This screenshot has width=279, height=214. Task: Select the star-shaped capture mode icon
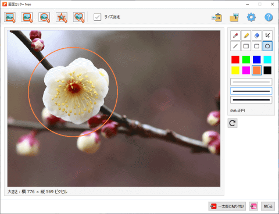point(62,17)
